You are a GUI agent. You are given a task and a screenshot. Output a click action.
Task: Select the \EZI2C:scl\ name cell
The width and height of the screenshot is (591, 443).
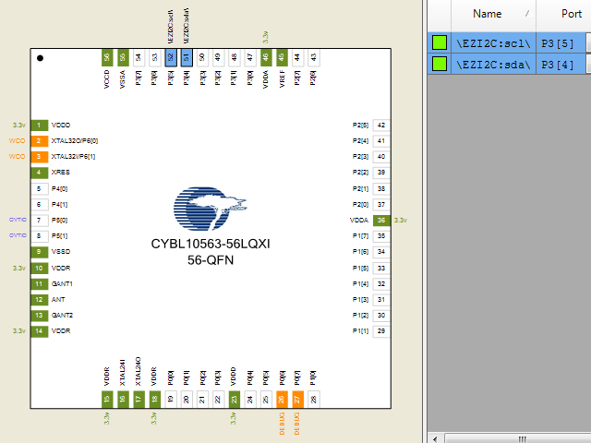(493, 43)
